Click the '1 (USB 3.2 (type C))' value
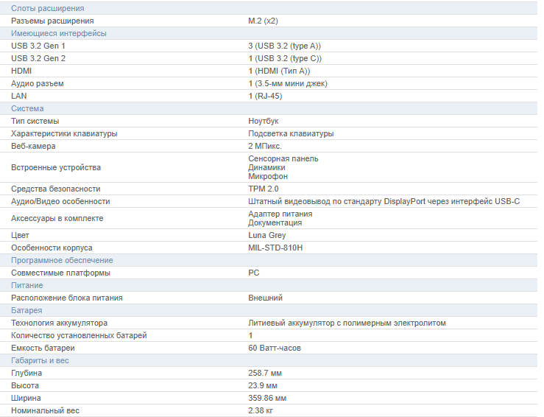Image resolution: width=544 pixels, height=417 pixels. (x=285, y=58)
